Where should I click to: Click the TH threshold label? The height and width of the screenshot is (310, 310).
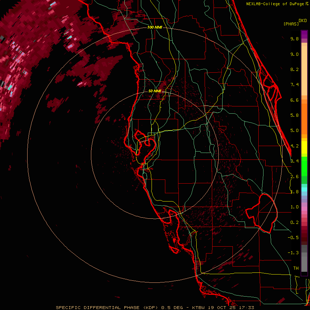click(x=296, y=268)
